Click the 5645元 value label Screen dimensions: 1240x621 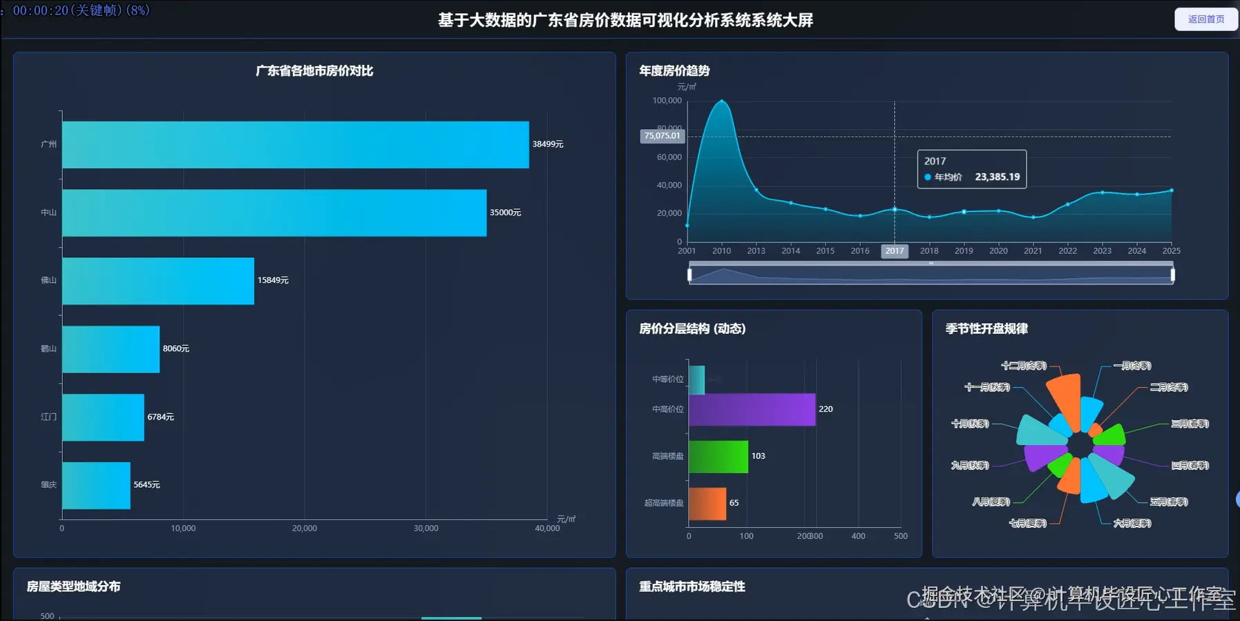pyautogui.click(x=146, y=484)
